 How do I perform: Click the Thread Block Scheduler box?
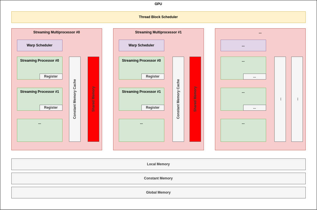[x=158, y=17]
